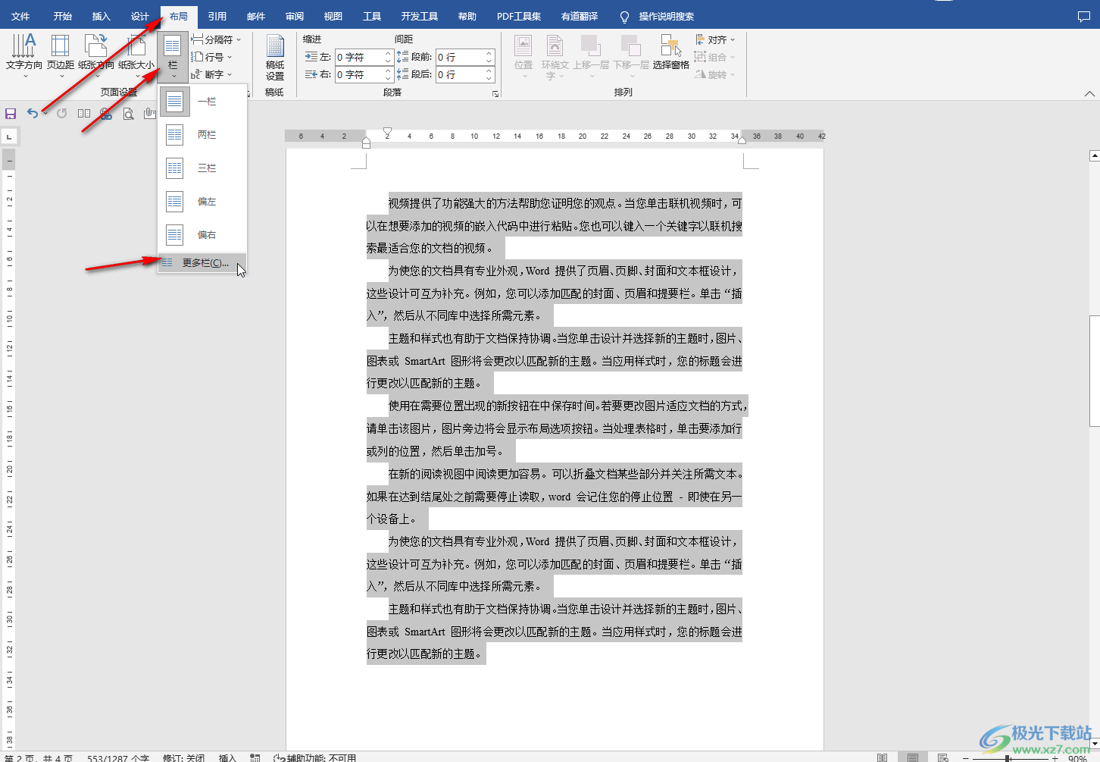Click the comments speech bubble icon
This screenshot has height=762, width=1100.
click(x=1084, y=16)
